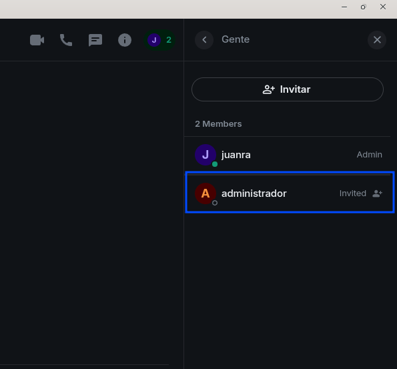Open the juanra member entry
The image size is (397, 369).
[x=289, y=155]
